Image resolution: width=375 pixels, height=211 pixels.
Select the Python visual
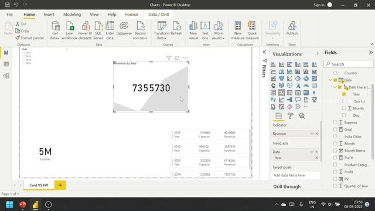click(x=273, y=100)
